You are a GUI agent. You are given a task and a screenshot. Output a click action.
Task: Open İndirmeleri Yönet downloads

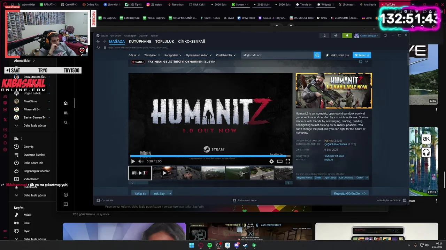pyautogui.click(x=245, y=200)
